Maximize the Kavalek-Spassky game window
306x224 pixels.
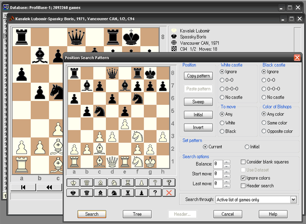point(291,19)
